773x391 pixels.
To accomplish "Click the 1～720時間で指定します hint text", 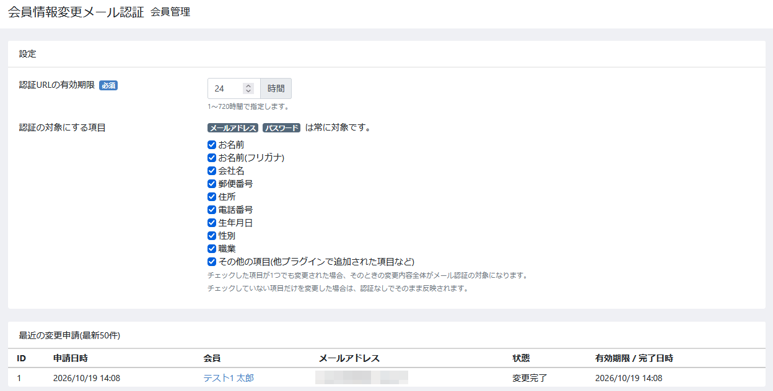I will click(x=248, y=106).
